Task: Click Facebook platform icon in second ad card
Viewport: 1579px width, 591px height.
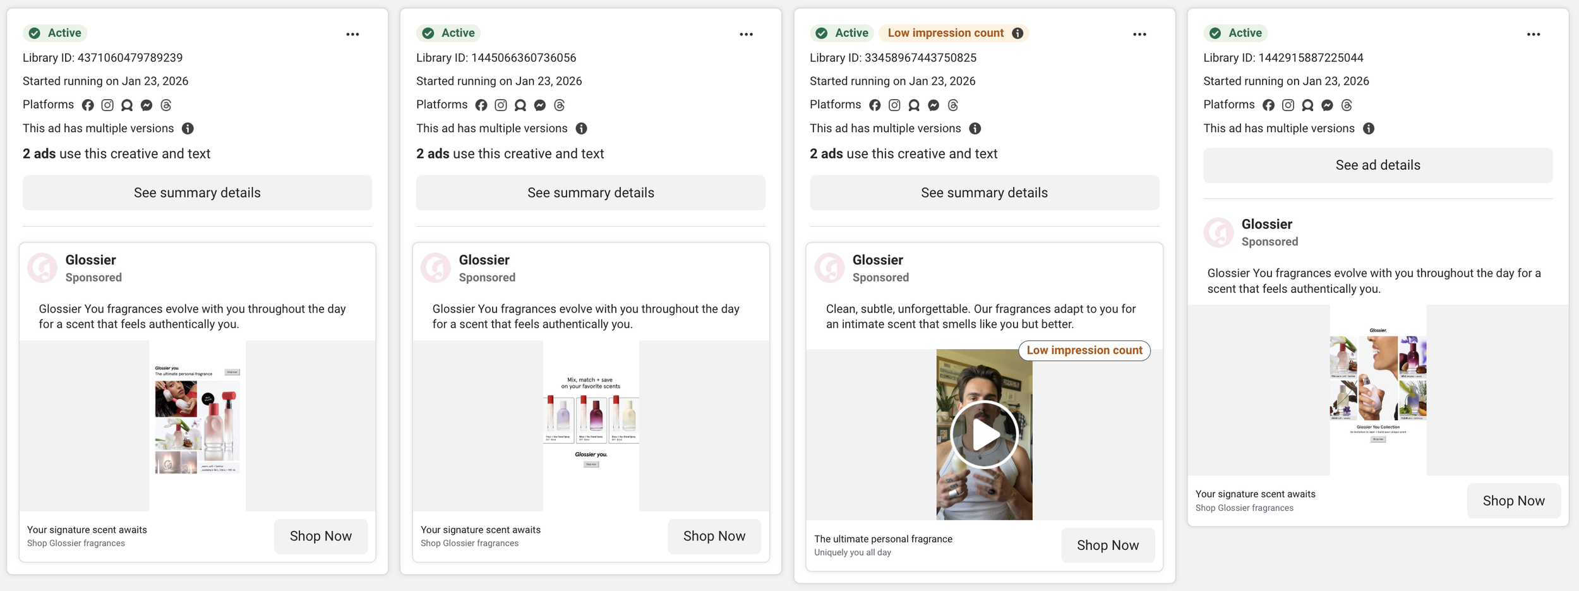Action: pyautogui.click(x=481, y=105)
